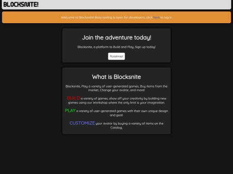Click the 'using our Workshop' sentence line
Image resolution: width=233 pixels, height=174 pixels.
(x=116, y=103)
